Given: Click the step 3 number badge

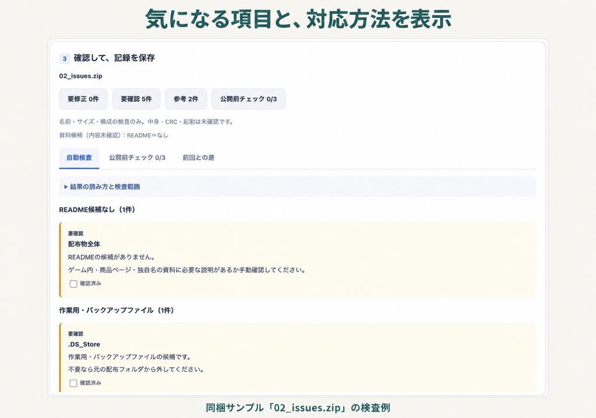Looking at the screenshot, I should click(65, 59).
